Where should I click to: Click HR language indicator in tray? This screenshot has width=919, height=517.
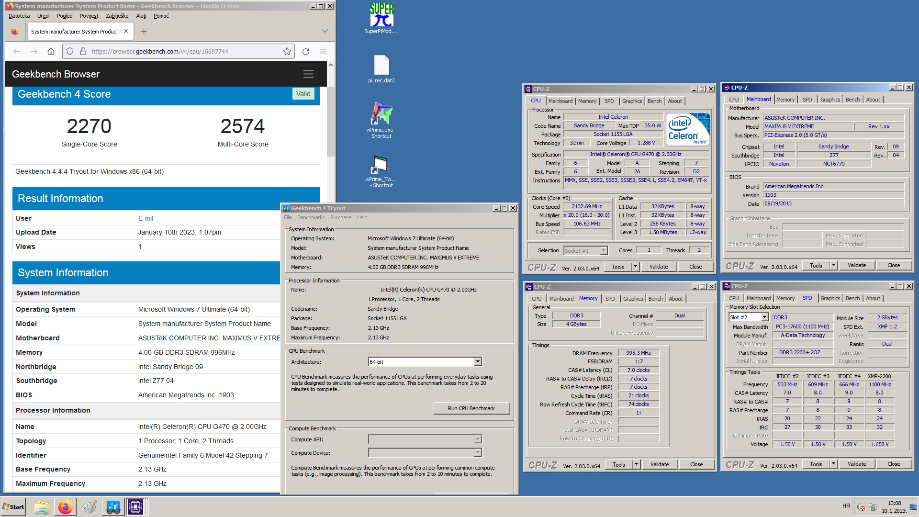point(846,506)
